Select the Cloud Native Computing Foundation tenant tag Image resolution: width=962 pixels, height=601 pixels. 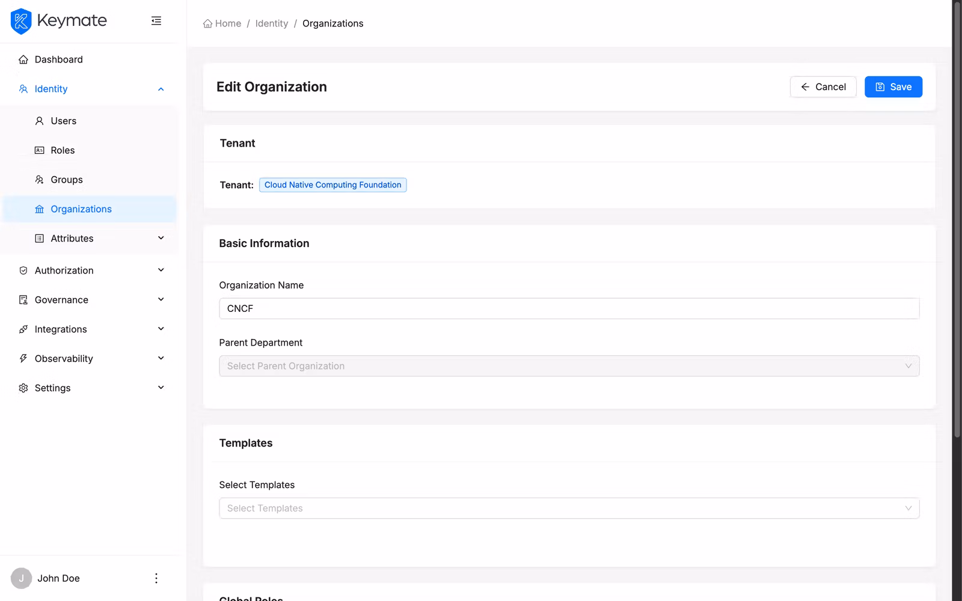click(x=332, y=185)
